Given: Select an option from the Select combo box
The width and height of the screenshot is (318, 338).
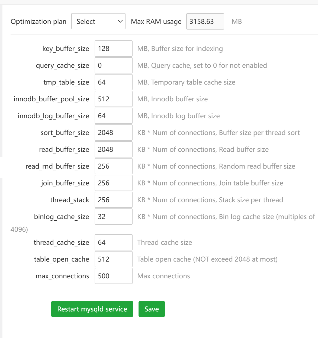Looking at the screenshot, I should pos(98,21).
